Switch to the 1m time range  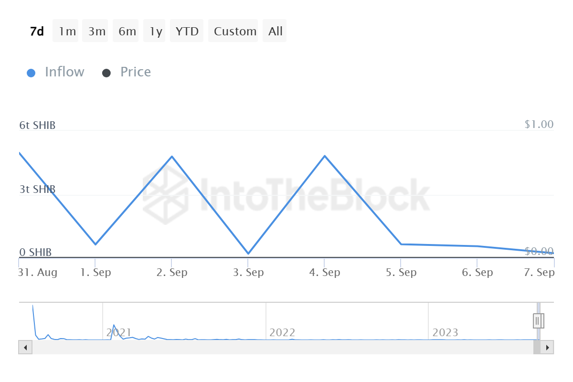[67, 31]
